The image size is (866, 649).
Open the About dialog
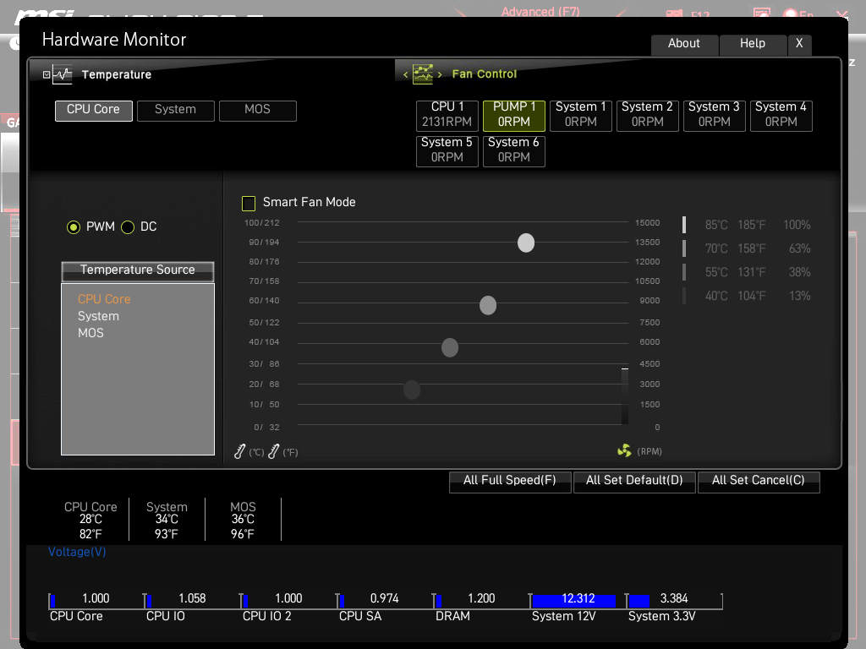point(684,44)
